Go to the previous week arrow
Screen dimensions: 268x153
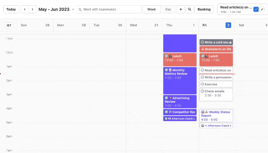(25, 9)
